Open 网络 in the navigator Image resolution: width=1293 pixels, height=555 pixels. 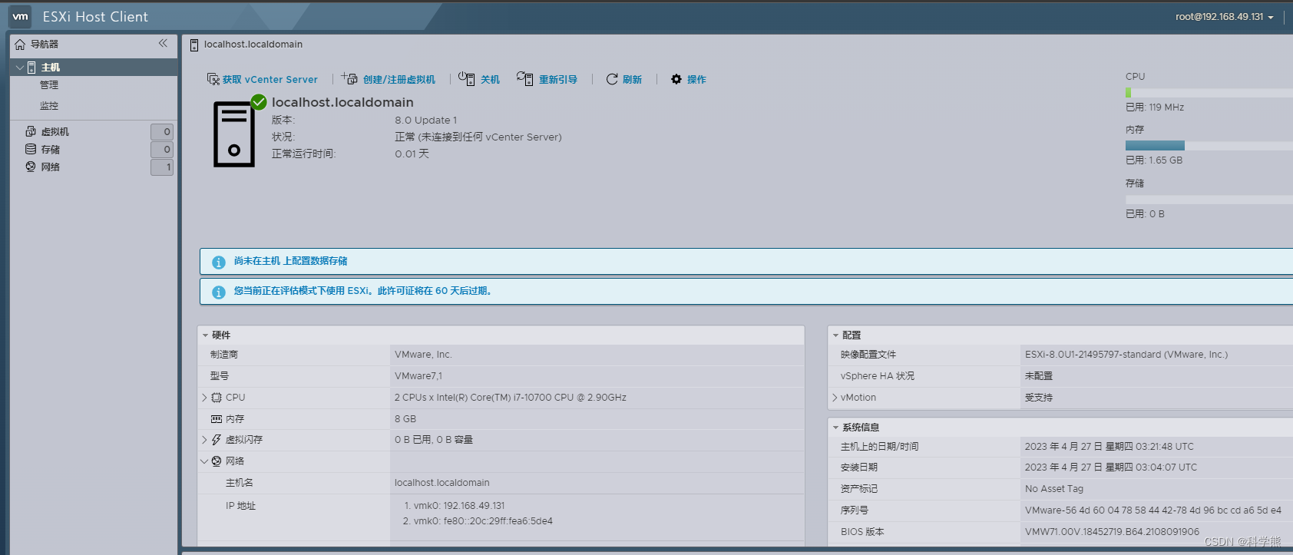51,167
